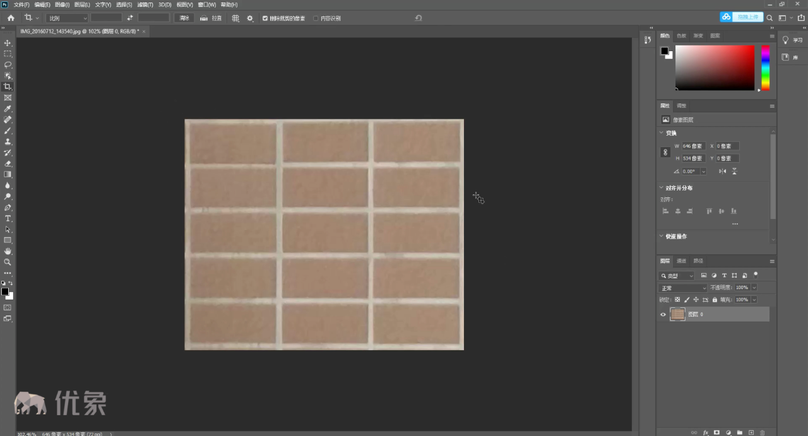Open the 正常 blend mode dropdown
This screenshot has height=436, width=808.
coord(683,288)
